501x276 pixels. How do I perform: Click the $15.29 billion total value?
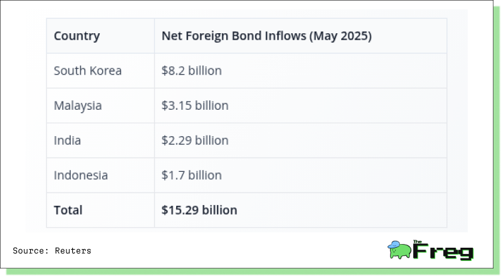pyautogui.click(x=199, y=210)
